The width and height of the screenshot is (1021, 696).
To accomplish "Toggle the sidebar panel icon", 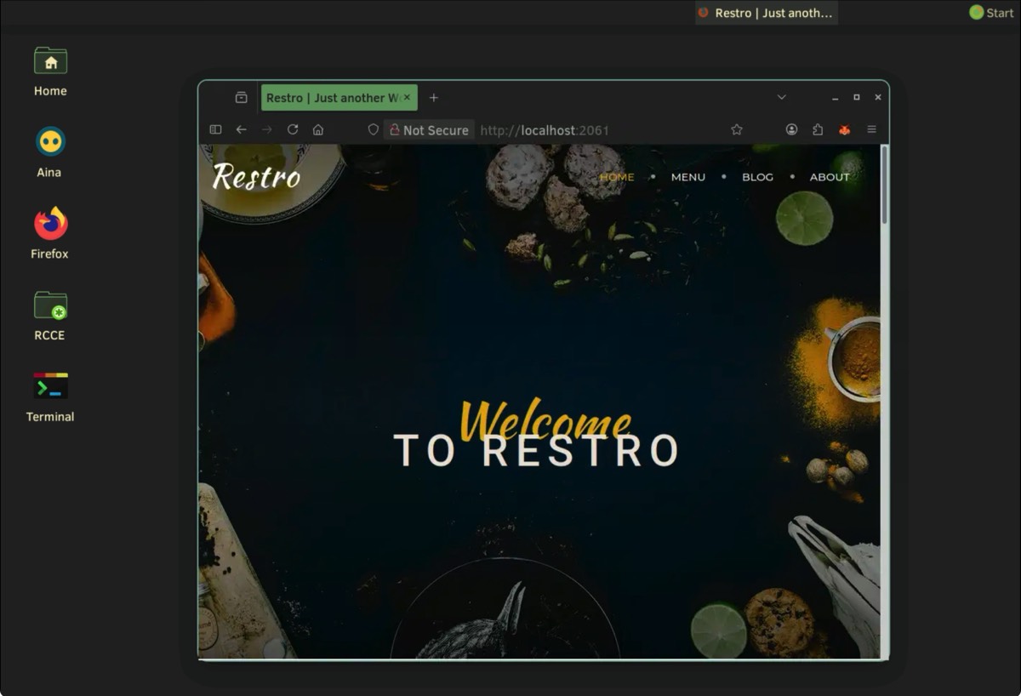I will coord(215,129).
